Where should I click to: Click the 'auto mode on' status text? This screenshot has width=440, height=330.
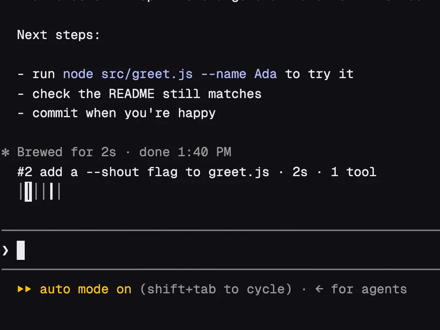point(86,289)
